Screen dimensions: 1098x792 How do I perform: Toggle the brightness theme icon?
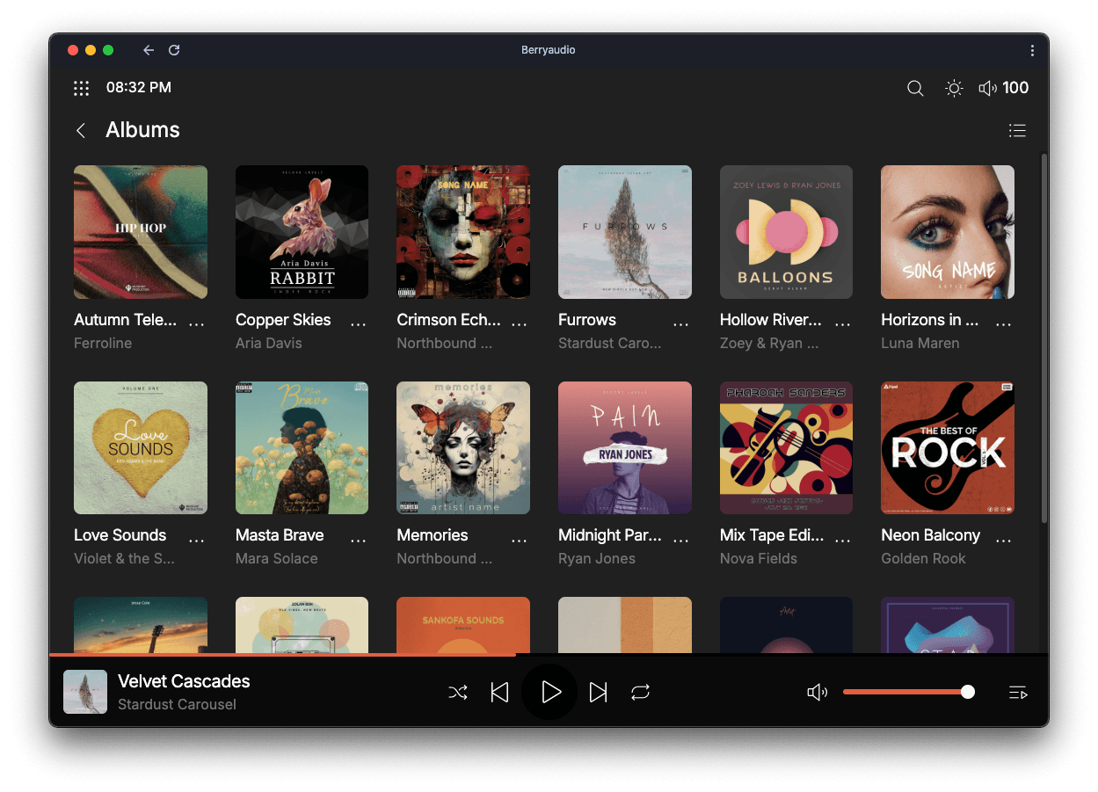(x=954, y=88)
